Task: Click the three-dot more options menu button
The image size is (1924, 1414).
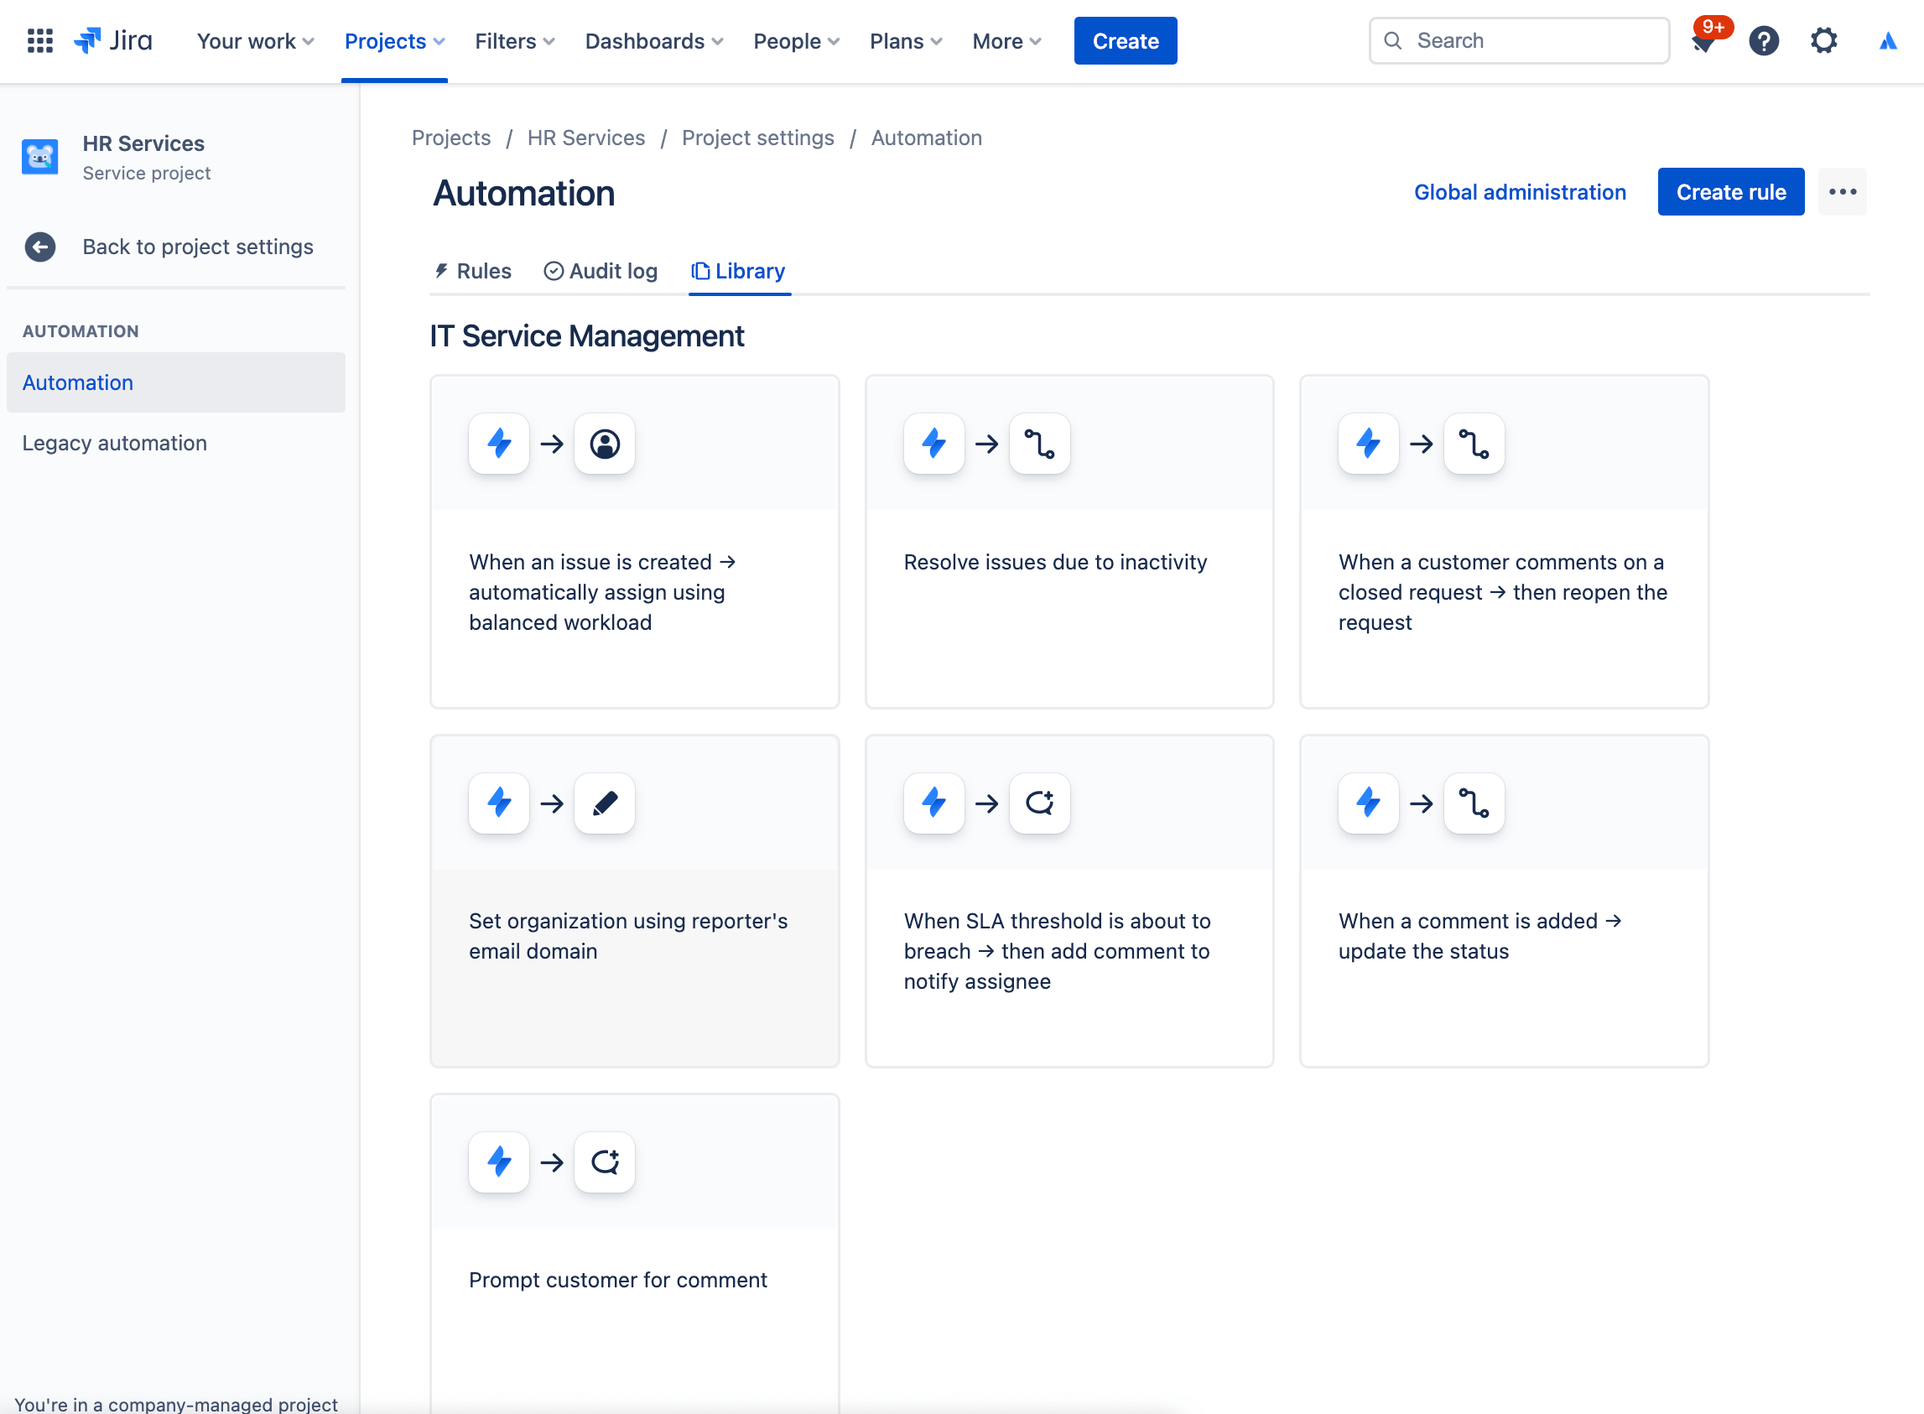Action: pyautogui.click(x=1842, y=191)
